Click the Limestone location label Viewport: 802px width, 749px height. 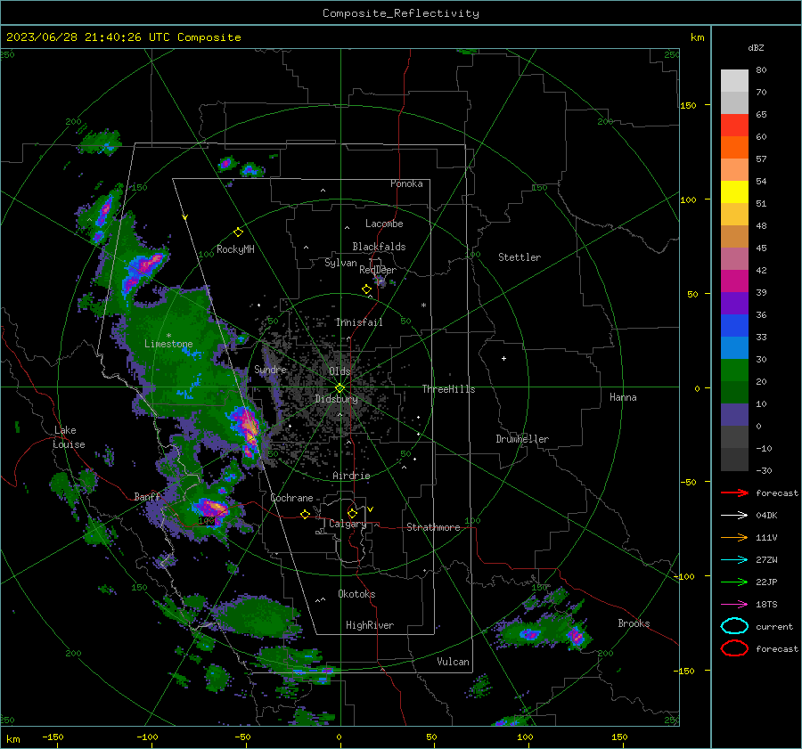[x=168, y=344]
